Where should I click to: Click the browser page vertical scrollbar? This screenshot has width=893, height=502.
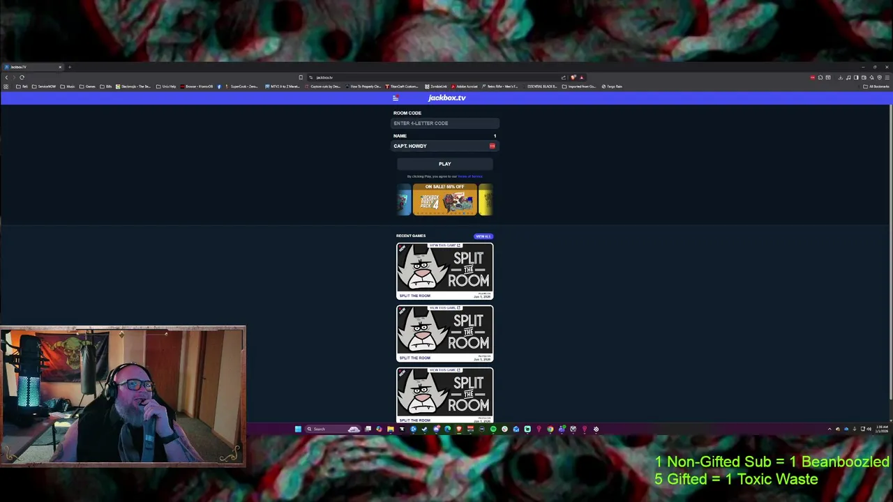[x=890, y=251]
